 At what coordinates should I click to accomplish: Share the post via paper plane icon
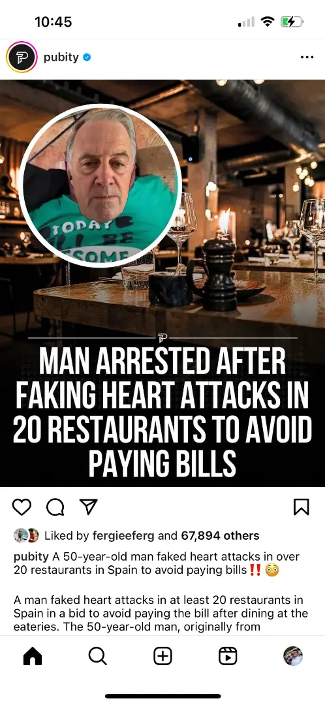[88, 507]
